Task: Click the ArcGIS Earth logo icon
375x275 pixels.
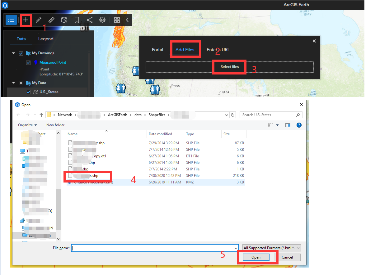Action: pos(5,5)
